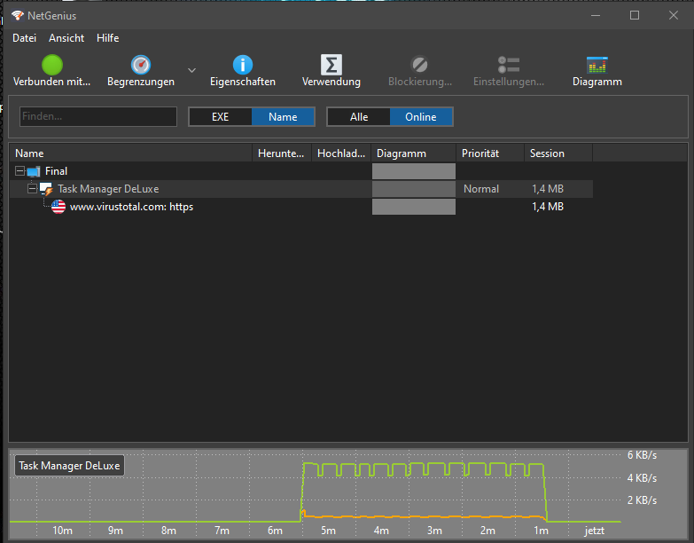Screen dimensions: 694x543
Task: Click Task Manager DeLuxe 1,4 MB session value
Action: (x=548, y=189)
